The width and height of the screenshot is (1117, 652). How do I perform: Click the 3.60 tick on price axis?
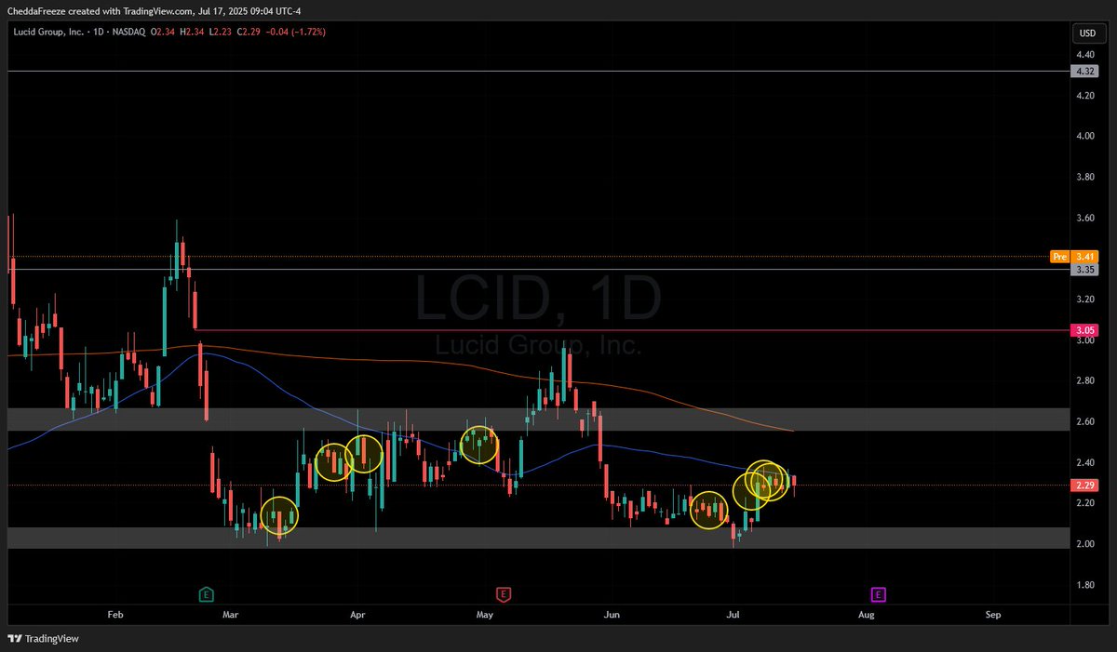(1085, 218)
